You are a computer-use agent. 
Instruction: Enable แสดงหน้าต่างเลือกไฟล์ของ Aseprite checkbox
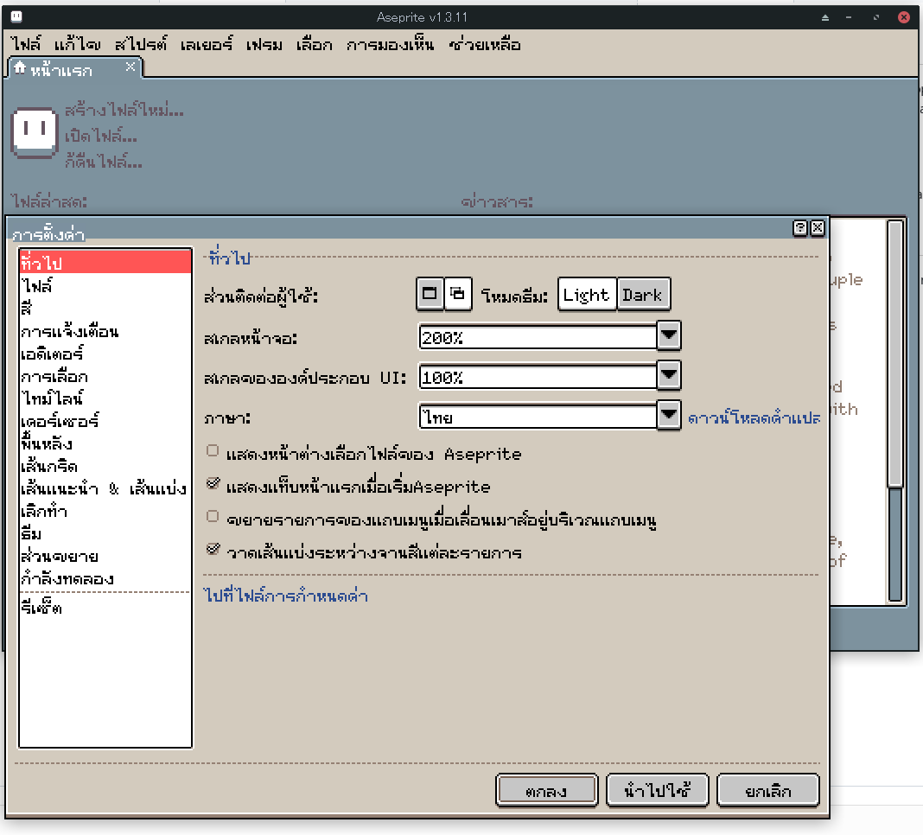tap(213, 451)
